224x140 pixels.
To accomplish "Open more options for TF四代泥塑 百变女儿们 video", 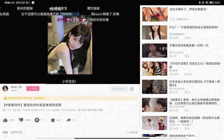I will pyautogui.click(x=220, y=74).
